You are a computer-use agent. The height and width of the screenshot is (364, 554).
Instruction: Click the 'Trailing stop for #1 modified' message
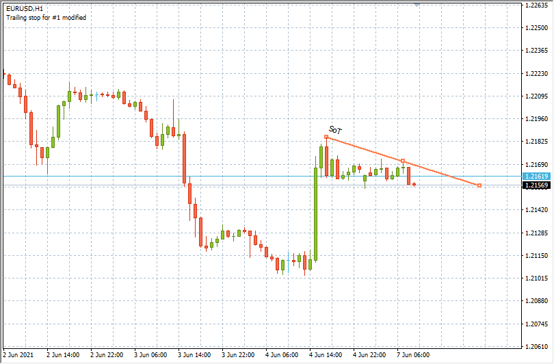(x=46, y=18)
